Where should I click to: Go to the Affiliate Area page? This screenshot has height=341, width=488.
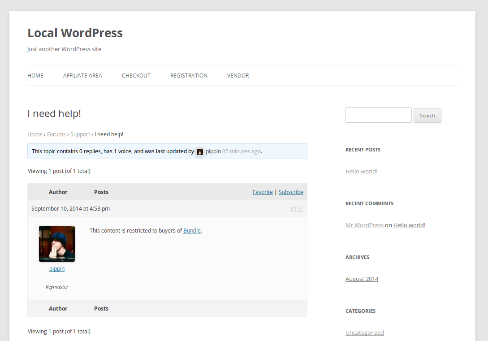point(82,76)
